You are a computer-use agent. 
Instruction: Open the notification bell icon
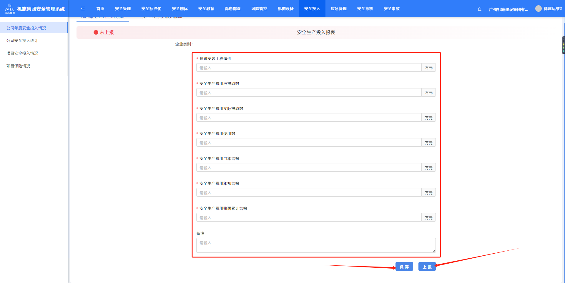(x=480, y=9)
